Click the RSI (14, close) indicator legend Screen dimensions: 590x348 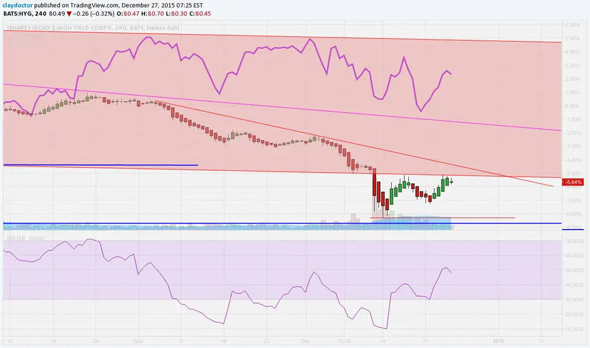[25, 238]
